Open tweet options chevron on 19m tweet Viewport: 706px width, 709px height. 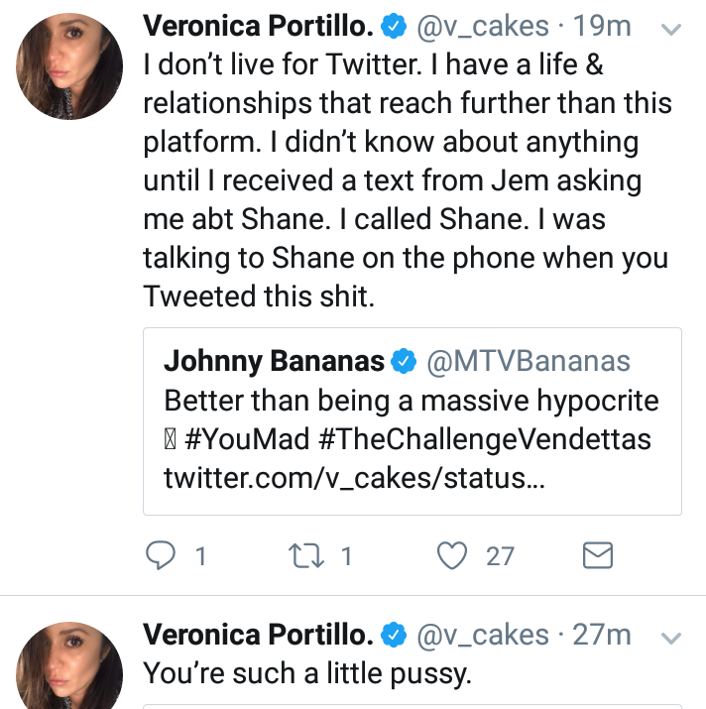[670, 30]
